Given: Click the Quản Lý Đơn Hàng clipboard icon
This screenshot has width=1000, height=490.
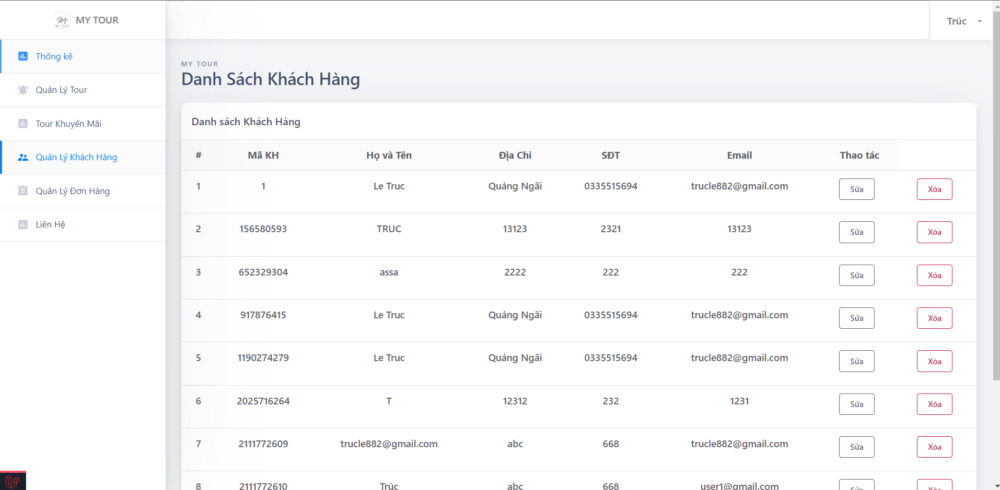Looking at the screenshot, I should point(23,191).
